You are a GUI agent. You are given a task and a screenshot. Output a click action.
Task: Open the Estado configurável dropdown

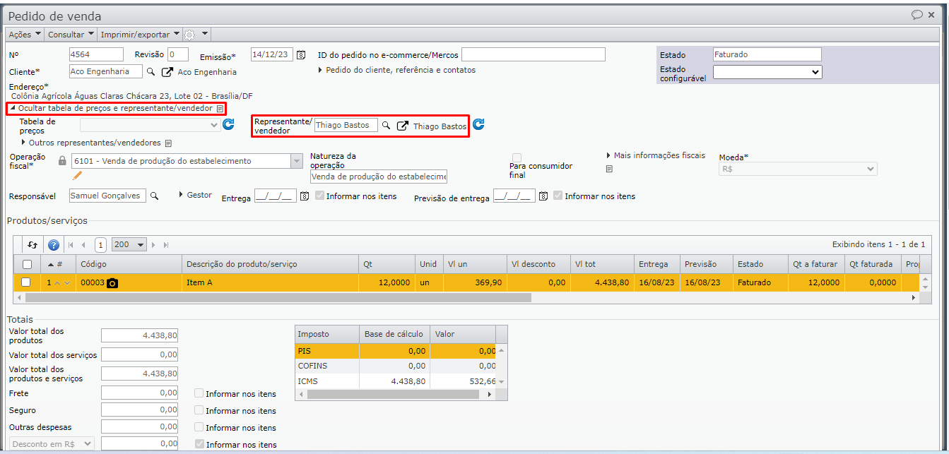pyautogui.click(x=767, y=71)
